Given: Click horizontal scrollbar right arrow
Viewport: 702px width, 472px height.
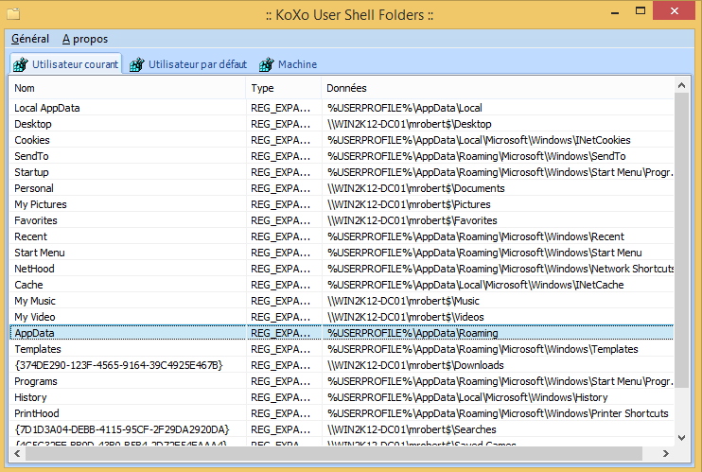Looking at the screenshot, I should pyautogui.click(x=666, y=454).
